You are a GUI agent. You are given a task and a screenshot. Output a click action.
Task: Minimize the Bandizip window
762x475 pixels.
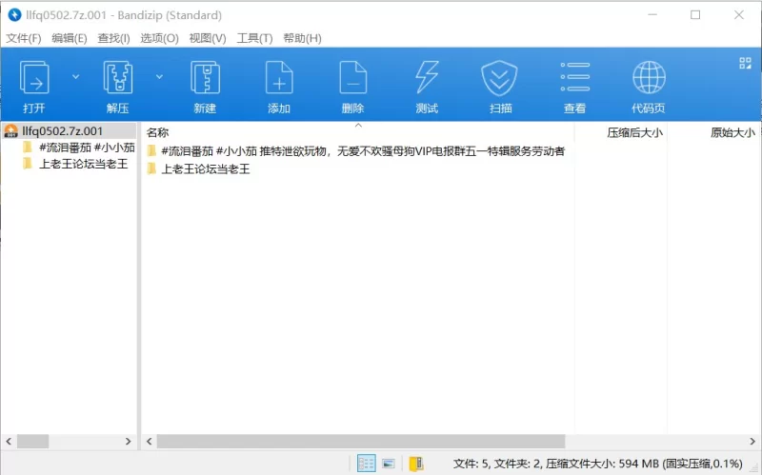652,15
